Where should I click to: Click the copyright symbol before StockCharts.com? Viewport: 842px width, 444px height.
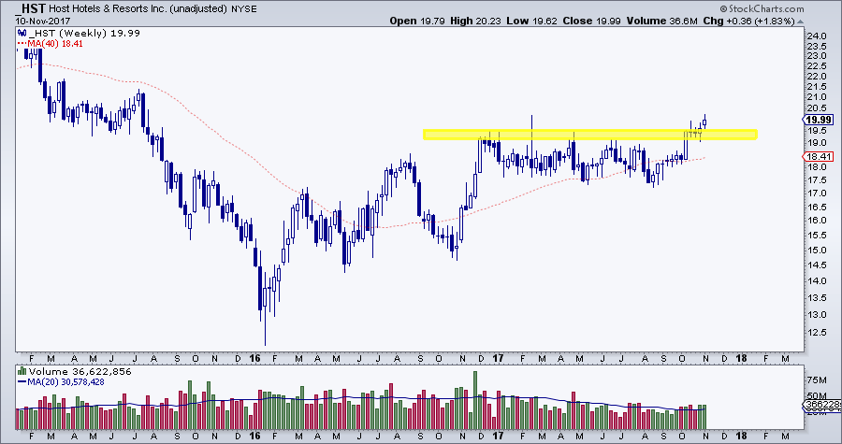(x=723, y=8)
